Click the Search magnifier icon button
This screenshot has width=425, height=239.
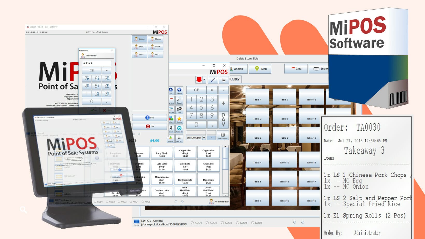(179, 100)
